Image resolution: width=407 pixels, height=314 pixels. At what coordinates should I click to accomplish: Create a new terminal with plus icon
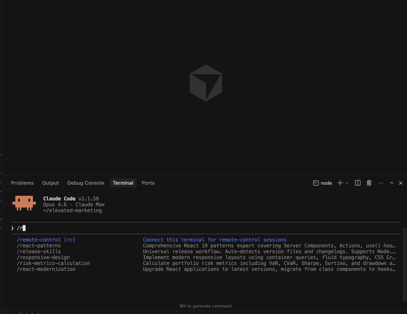coord(340,183)
